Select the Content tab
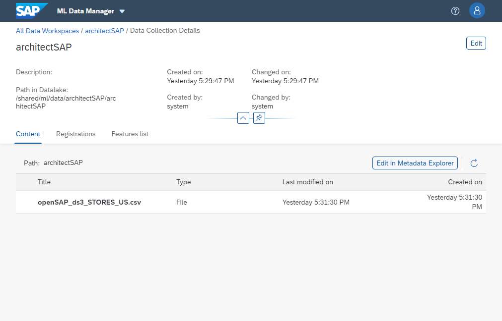The height and width of the screenshot is (321, 502). pos(28,134)
